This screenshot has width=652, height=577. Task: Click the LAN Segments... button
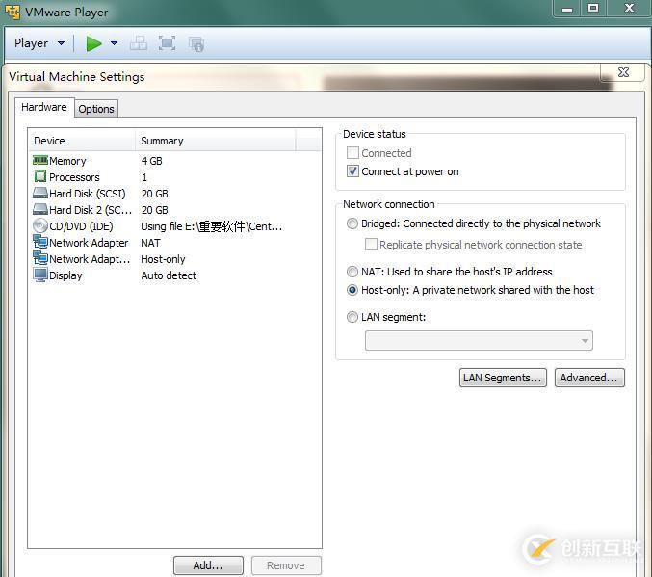click(503, 378)
